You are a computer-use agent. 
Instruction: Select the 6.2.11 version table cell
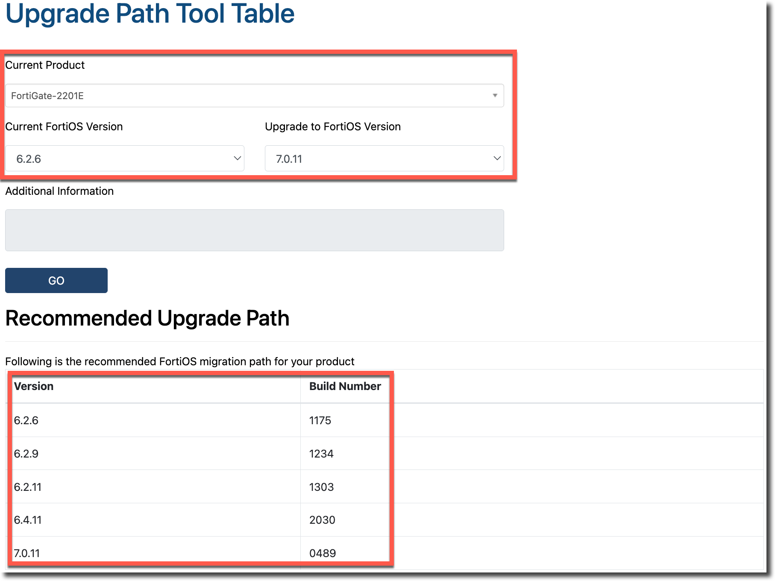[28, 487]
